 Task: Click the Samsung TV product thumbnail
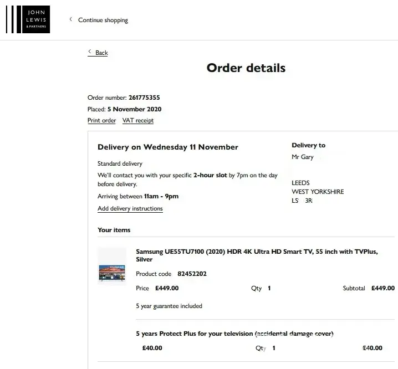(x=111, y=266)
